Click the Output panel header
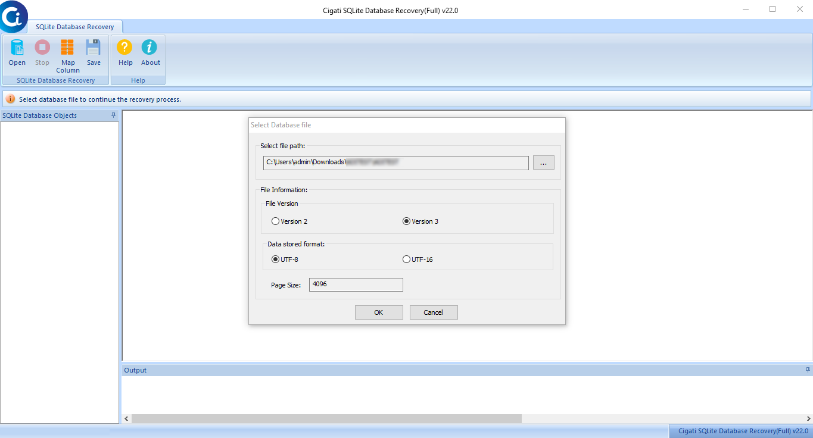Viewport: 813px width, 438px height. 467,370
